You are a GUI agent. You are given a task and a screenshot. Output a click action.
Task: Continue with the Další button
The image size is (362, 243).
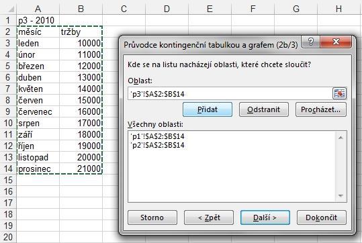[265, 217]
